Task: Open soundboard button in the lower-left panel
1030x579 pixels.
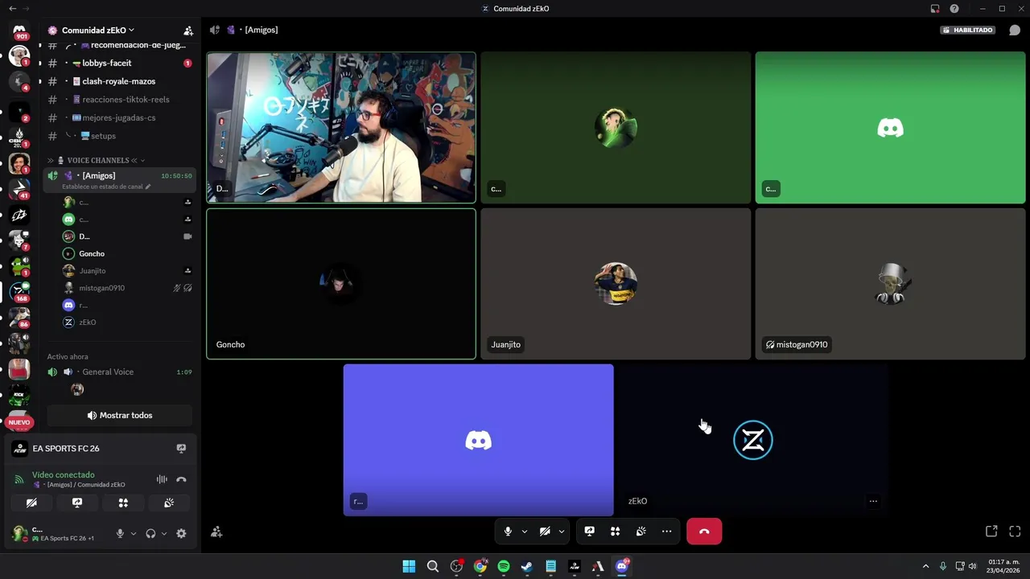Action: tap(169, 503)
